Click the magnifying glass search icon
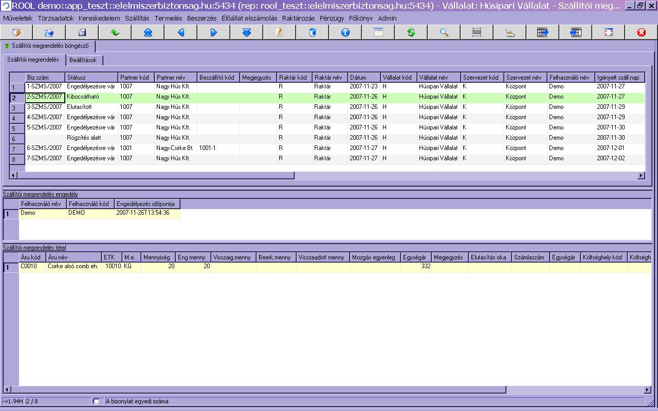The width and height of the screenshot is (658, 411). [x=444, y=32]
